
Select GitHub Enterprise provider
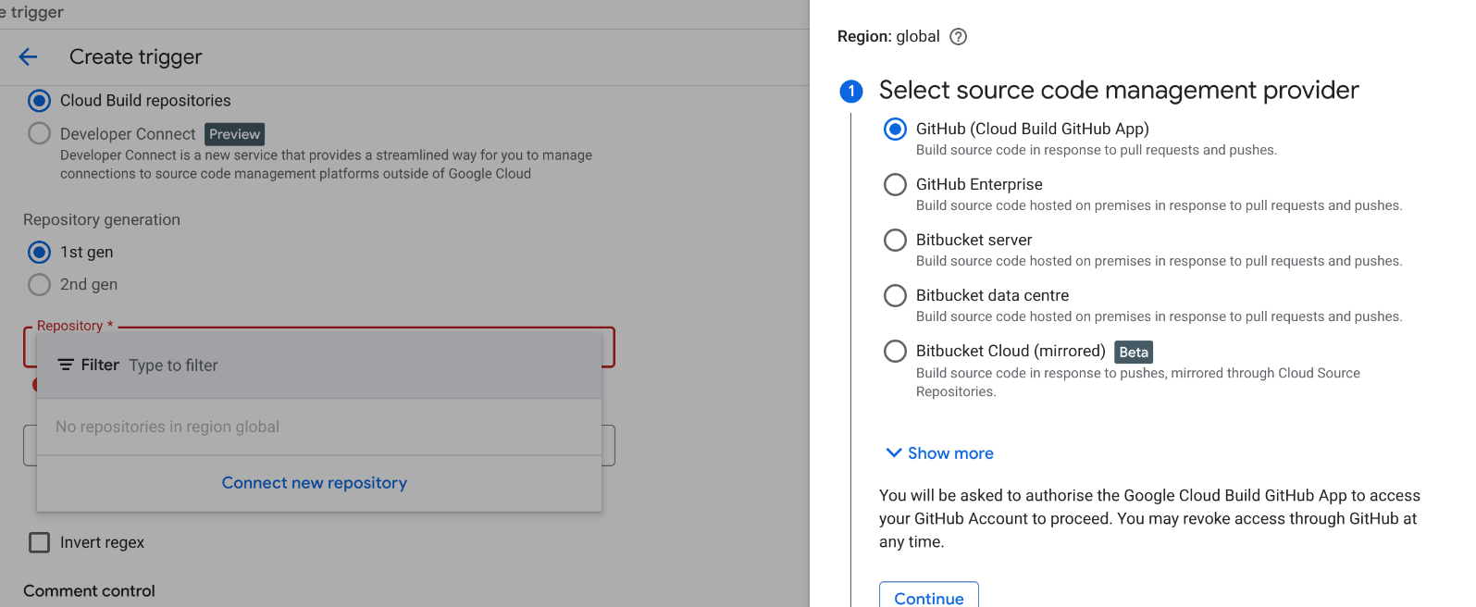pyautogui.click(x=895, y=184)
